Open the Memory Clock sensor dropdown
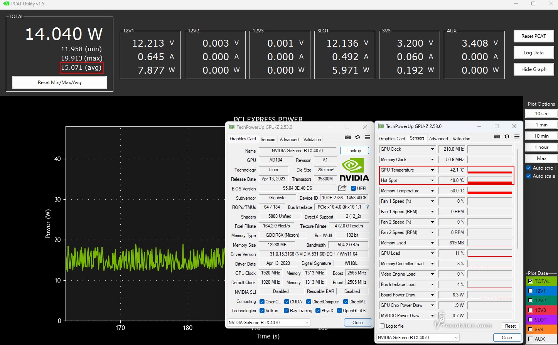The image size is (558, 345). pos(432,160)
